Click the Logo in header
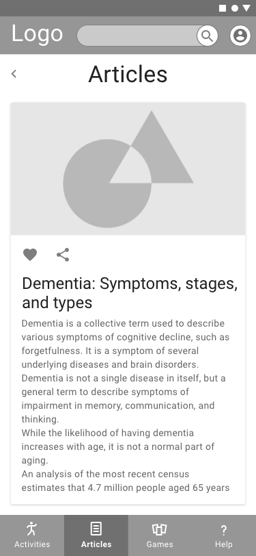The height and width of the screenshot is (556, 256). click(37, 34)
